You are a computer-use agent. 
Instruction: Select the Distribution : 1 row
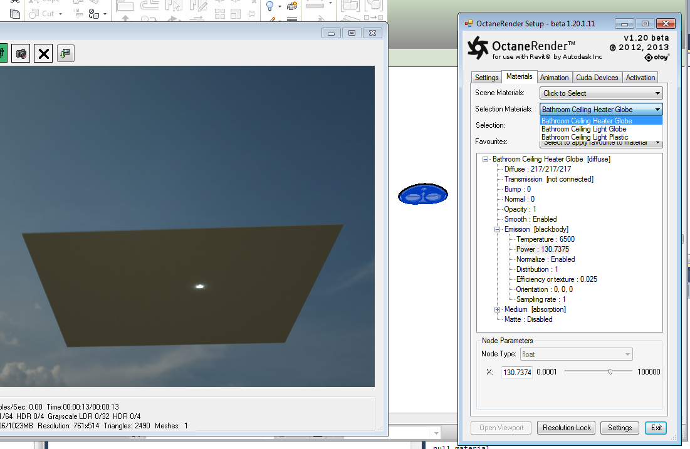coord(537,269)
